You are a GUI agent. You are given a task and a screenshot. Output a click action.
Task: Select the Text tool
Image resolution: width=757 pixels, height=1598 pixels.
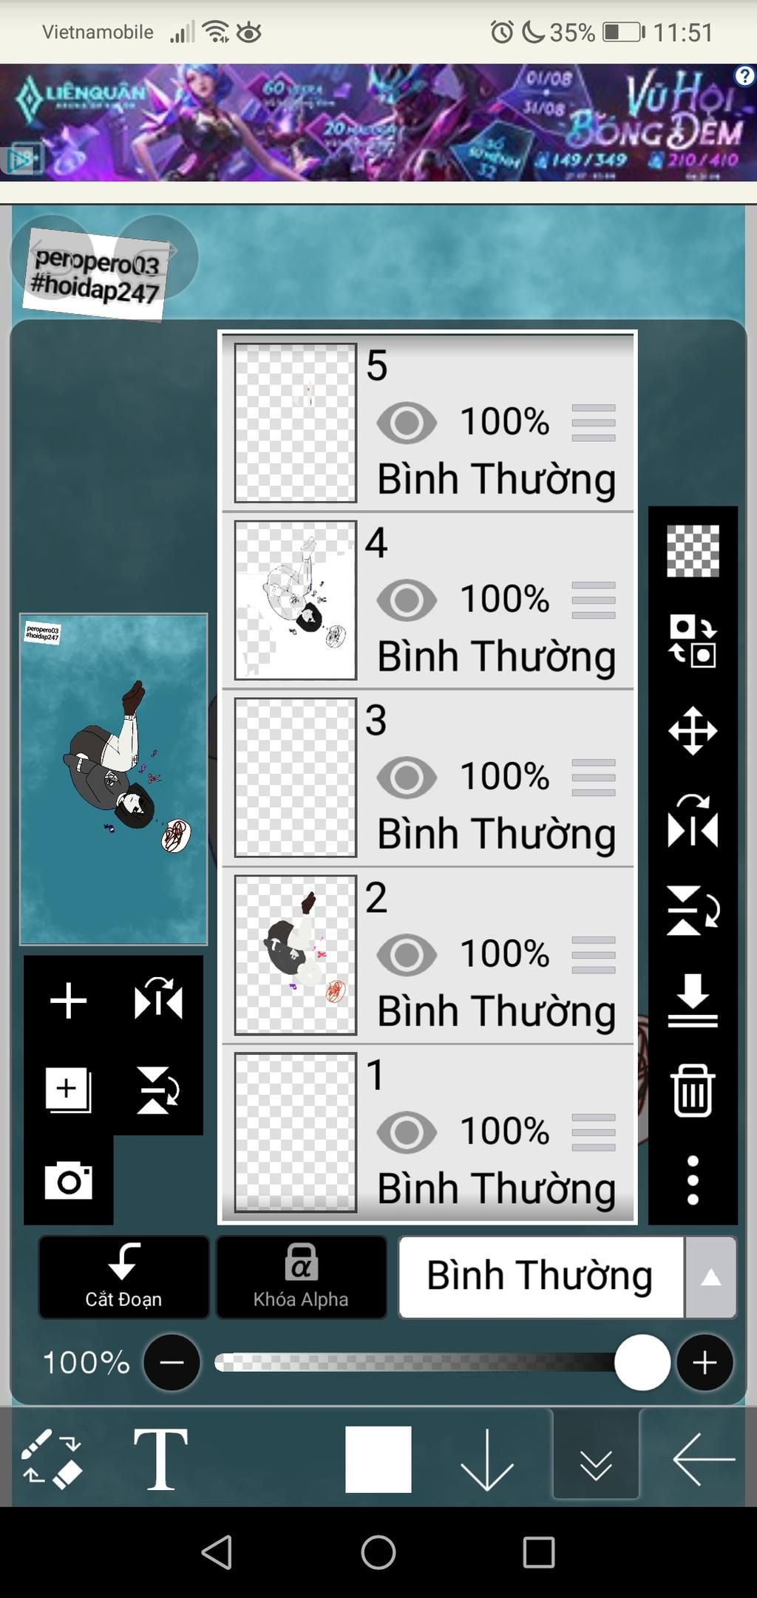tap(160, 1459)
